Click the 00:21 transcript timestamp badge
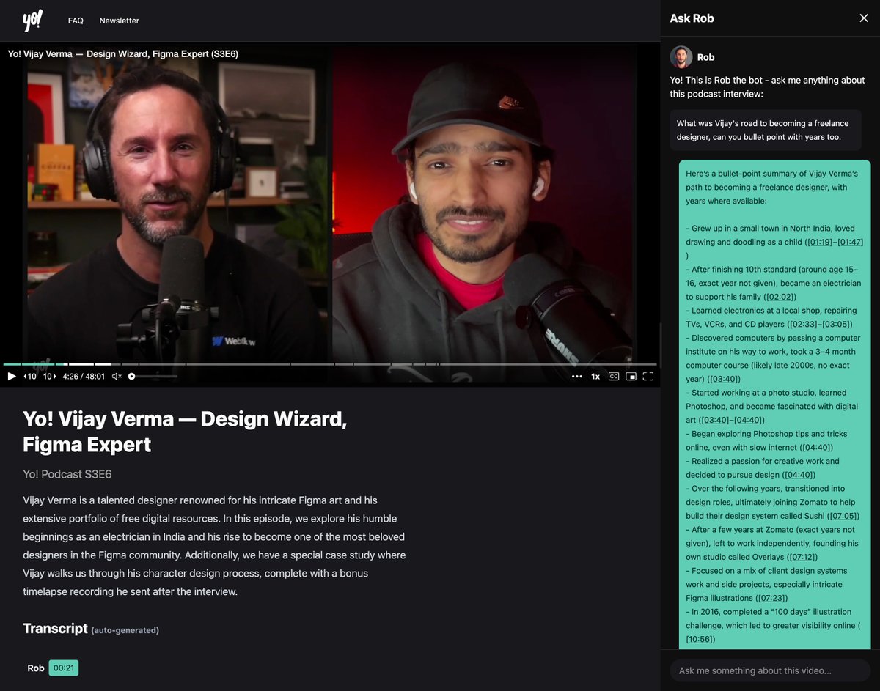880x691 pixels. [64, 668]
